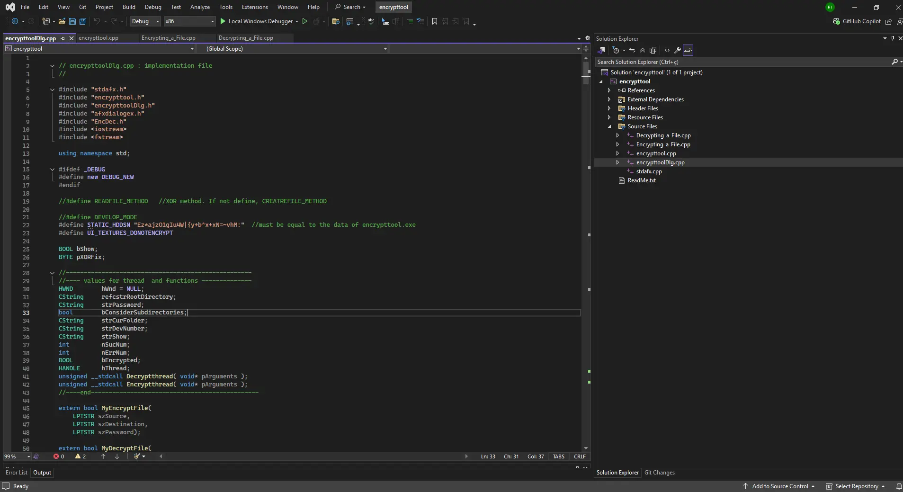Start Local Windows Debugger
This screenshot has width=903, height=492.
pyautogui.click(x=260, y=21)
